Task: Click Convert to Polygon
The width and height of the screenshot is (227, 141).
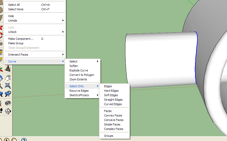Action: [82, 75]
